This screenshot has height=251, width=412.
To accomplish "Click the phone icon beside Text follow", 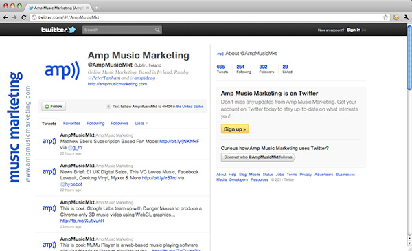I will tap(108, 107).
